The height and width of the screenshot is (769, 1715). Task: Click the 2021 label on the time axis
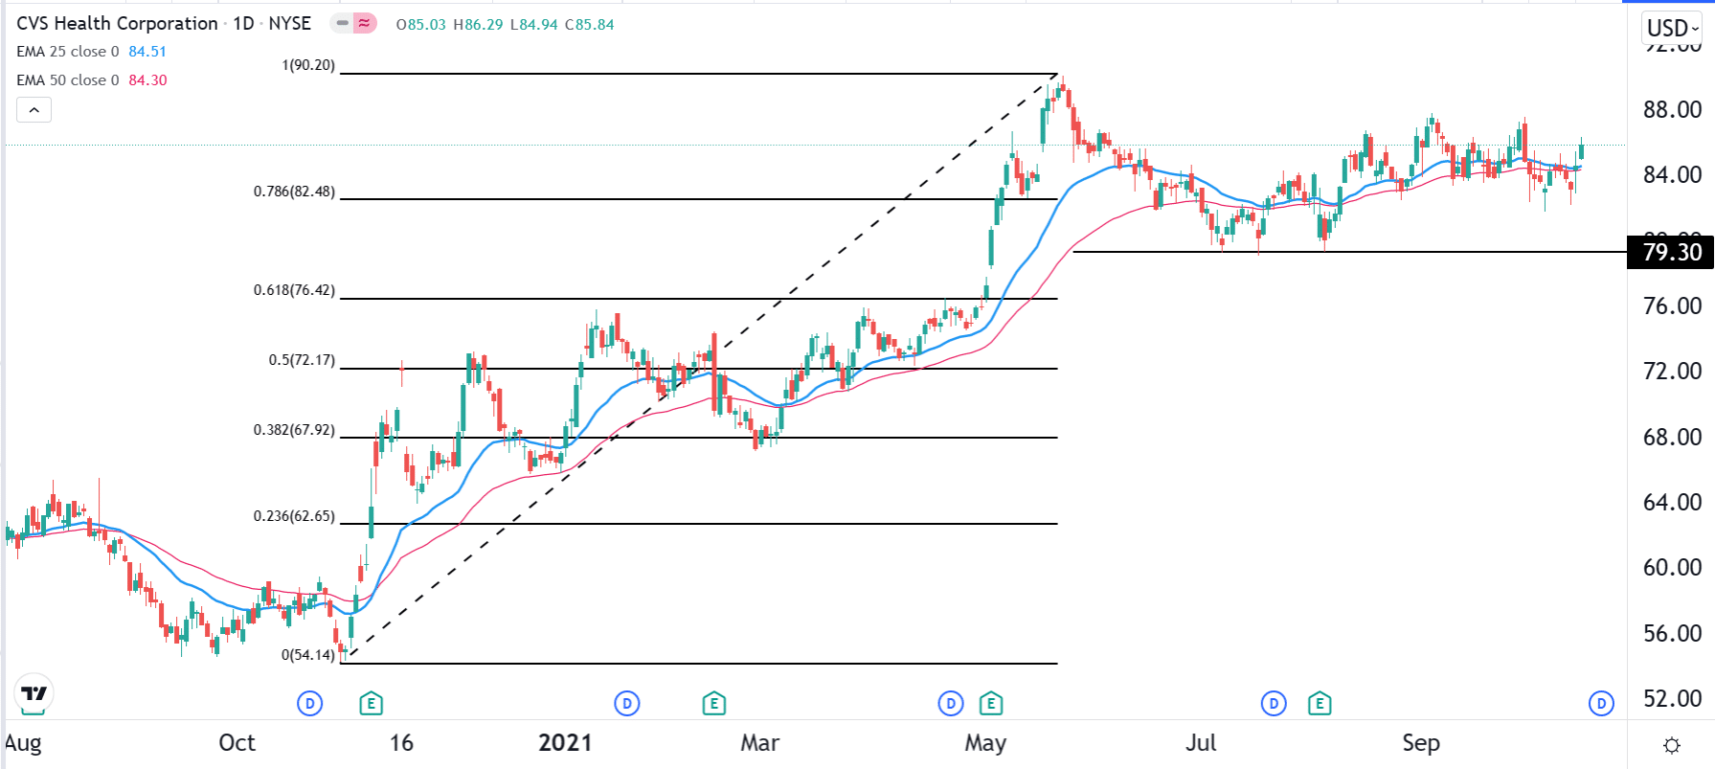[x=565, y=743]
